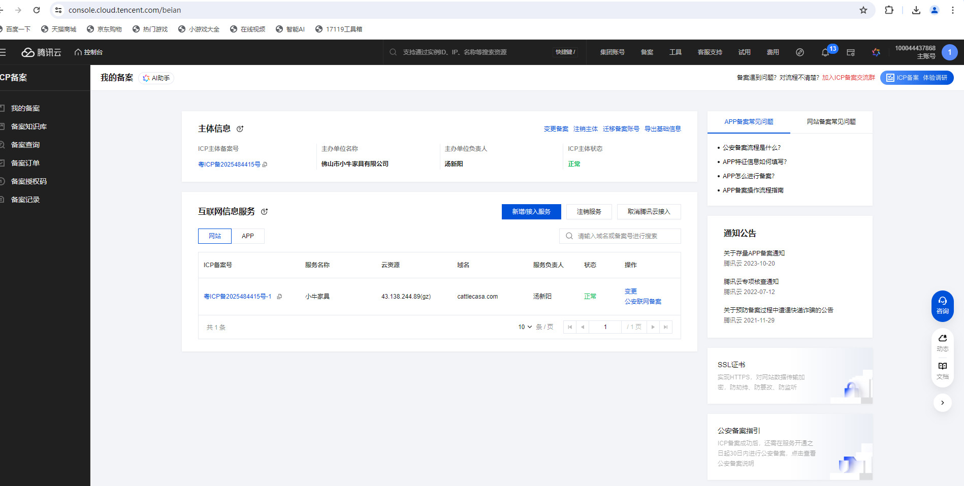
Task: Open the 动态 side widget
Action: pyautogui.click(x=943, y=343)
